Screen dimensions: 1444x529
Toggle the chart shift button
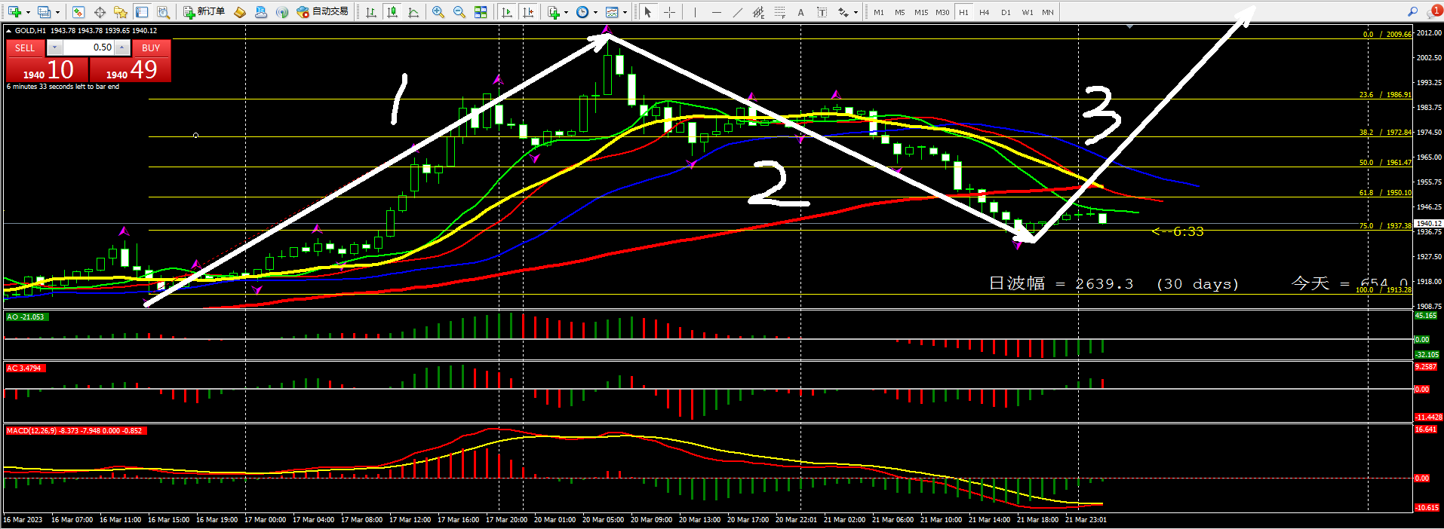[528, 12]
